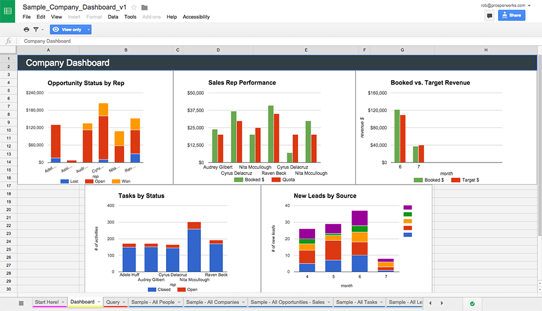This screenshot has height=311, width=542.
Task: Open the comments speech-bubble icon
Action: [489, 16]
